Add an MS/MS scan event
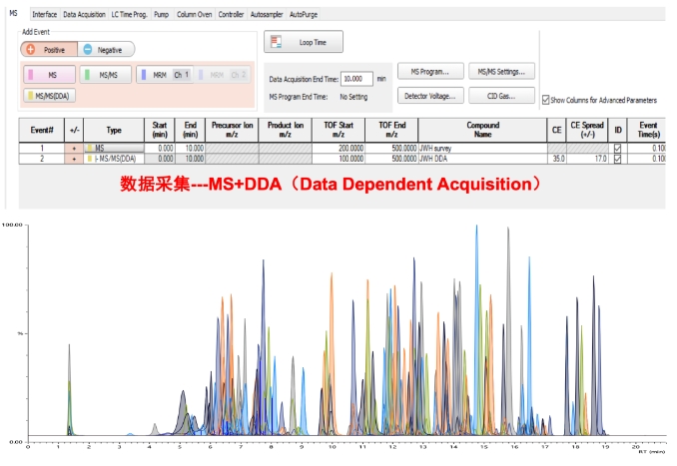Screen dimensions: 677x466 pos(104,75)
